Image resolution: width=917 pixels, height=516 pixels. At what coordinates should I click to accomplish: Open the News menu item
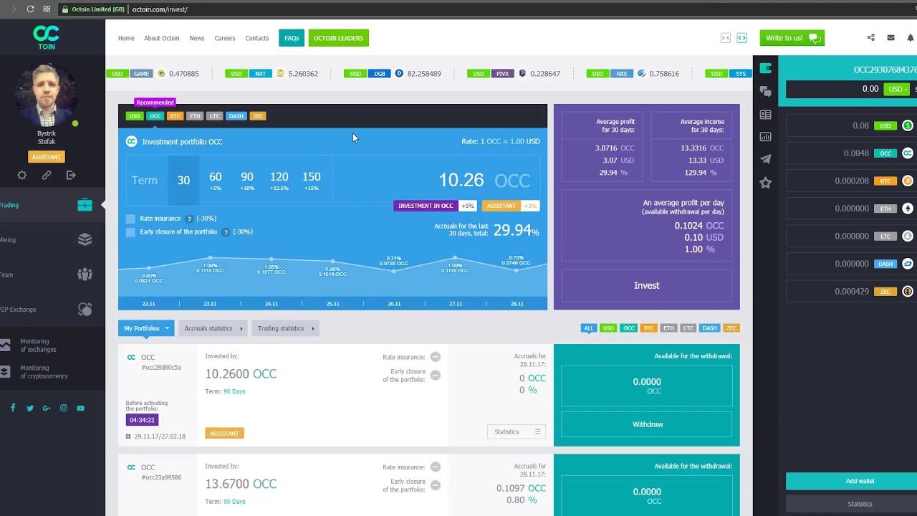point(197,38)
